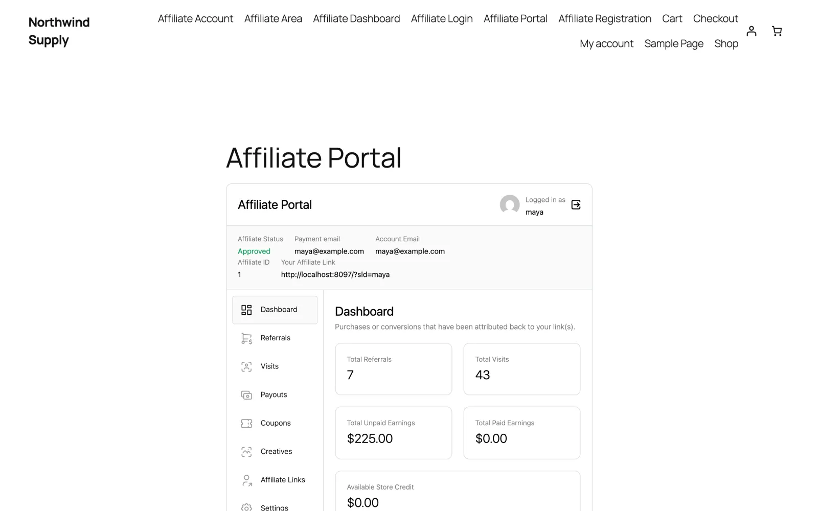Open the user account icon in header

[x=751, y=31]
